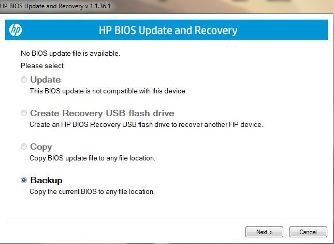Click the banner title 'HP BIOS Update and Recovery'
The image size is (334, 244).
pyautogui.click(x=168, y=30)
